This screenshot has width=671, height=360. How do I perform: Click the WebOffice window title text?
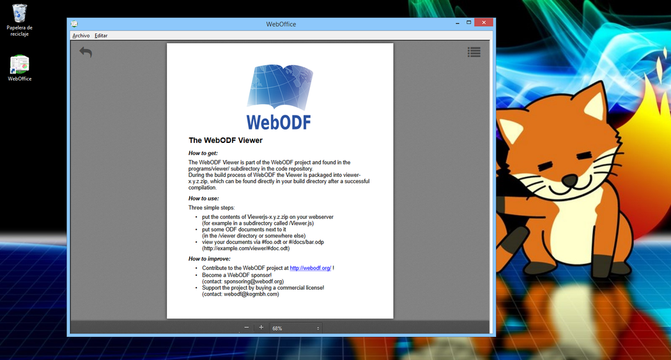pyautogui.click(x=281, y=24)
